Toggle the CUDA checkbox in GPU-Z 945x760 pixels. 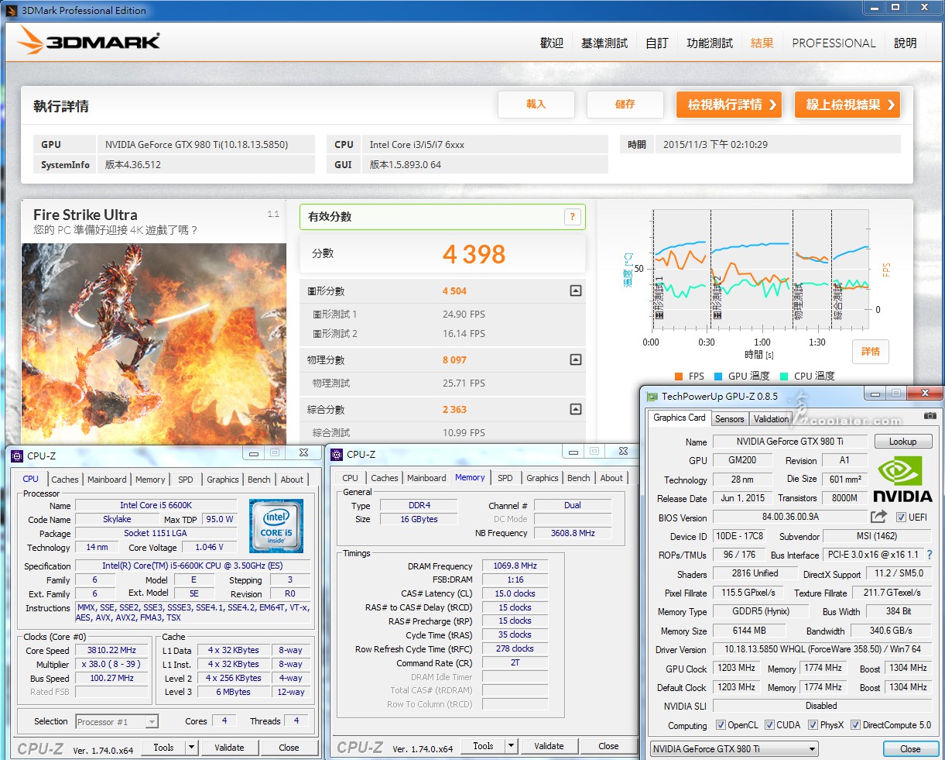[769, 725]
